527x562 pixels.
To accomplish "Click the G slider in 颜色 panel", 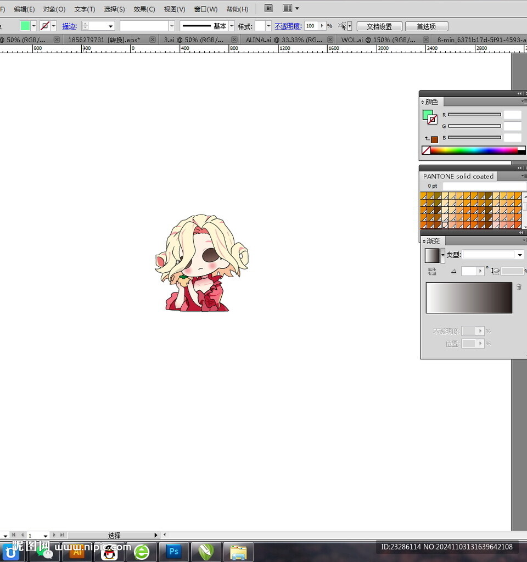I will (x=474, y=126).
